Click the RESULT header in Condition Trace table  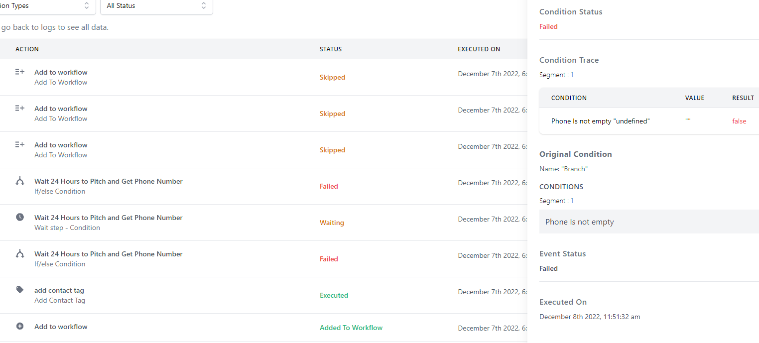coord(743,98)
